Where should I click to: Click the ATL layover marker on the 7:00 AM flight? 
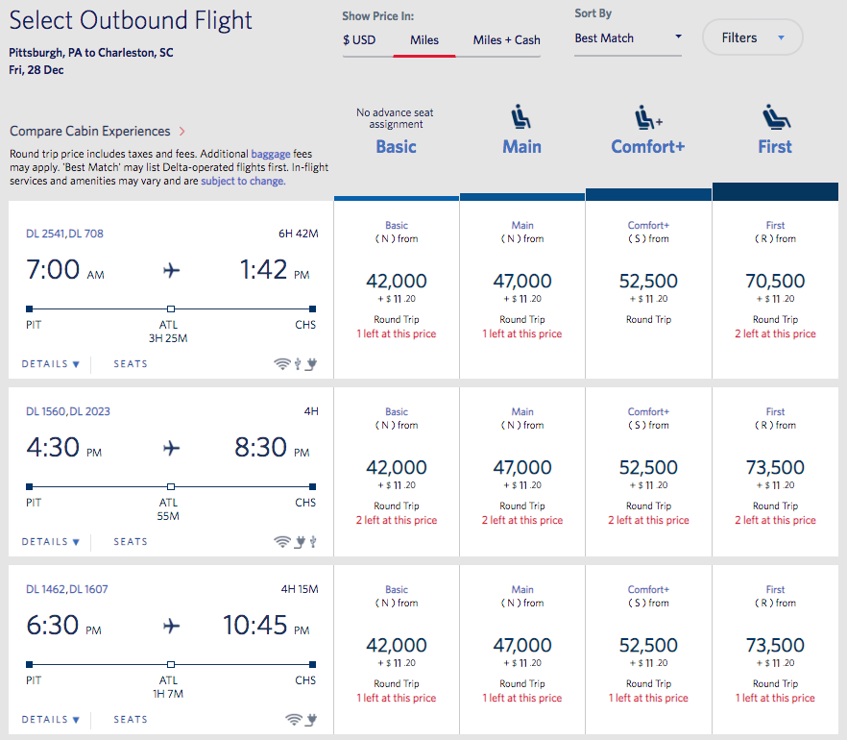pos(170,308)
